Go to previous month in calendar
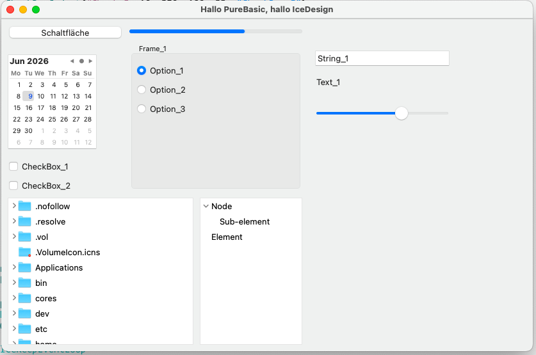The height and width of the screenshot is (355, 536). 72,61
